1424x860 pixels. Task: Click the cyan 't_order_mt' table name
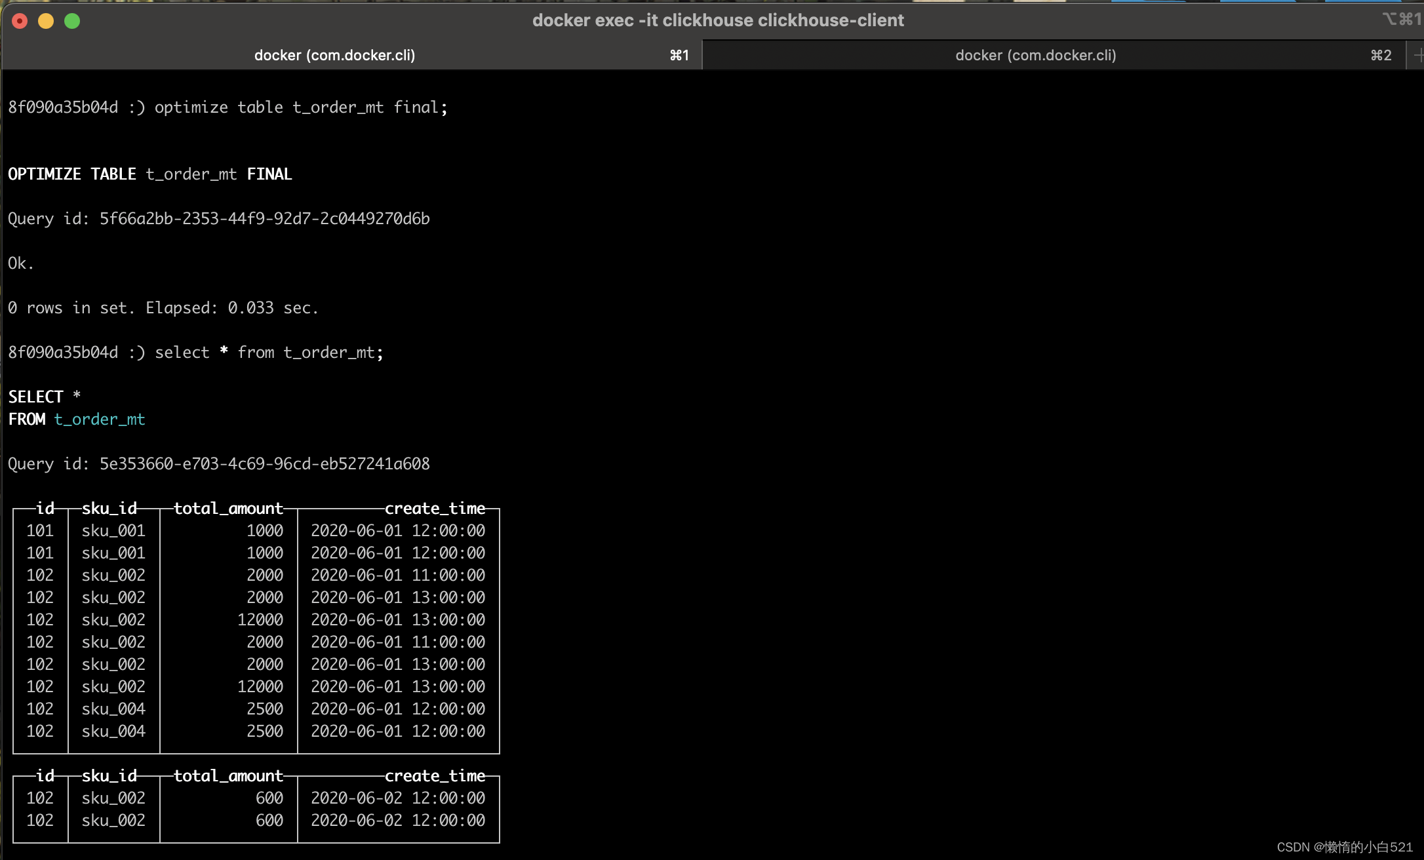click(100, 420)
